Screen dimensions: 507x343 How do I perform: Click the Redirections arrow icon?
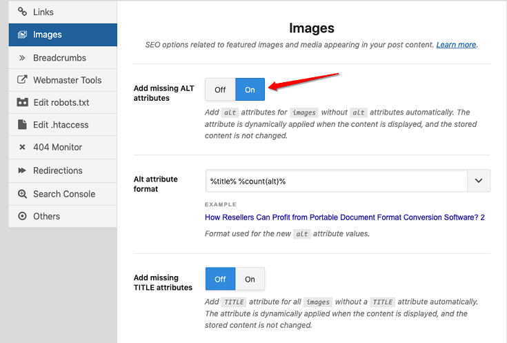tap(22, 170)
